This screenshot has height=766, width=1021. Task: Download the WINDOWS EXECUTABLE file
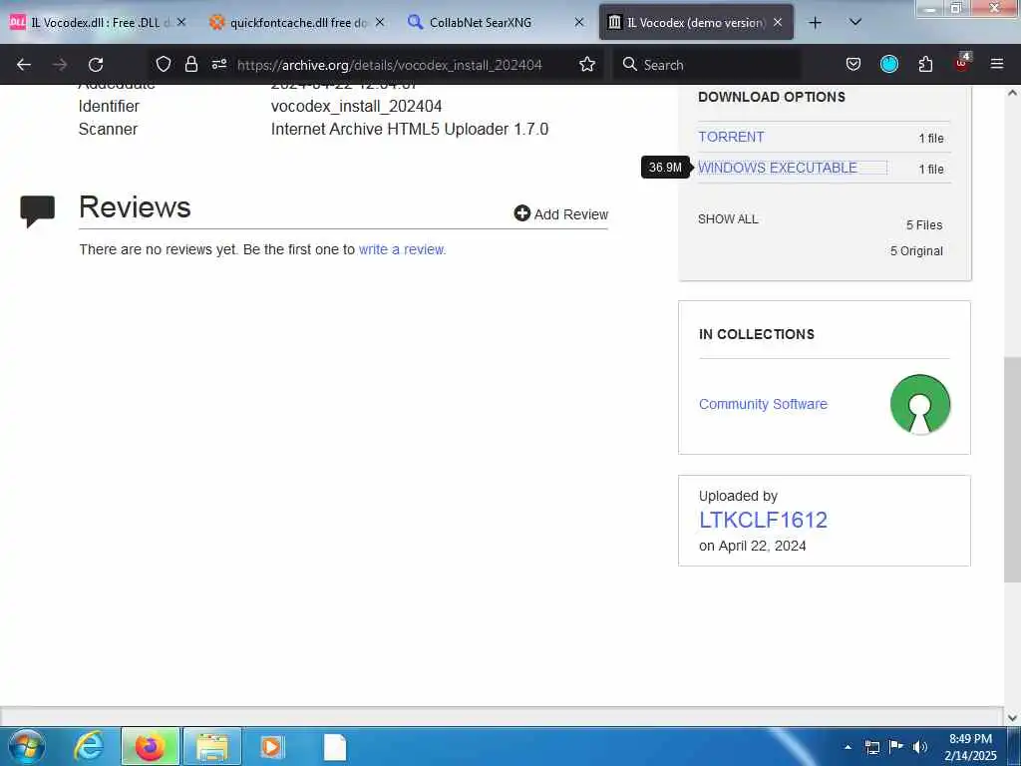point(778,168)
